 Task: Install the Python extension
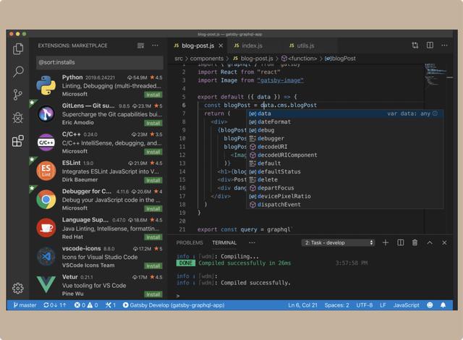tap(153, 95)
